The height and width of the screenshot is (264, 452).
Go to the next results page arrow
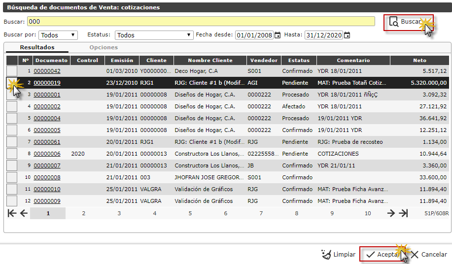point(391,213)
